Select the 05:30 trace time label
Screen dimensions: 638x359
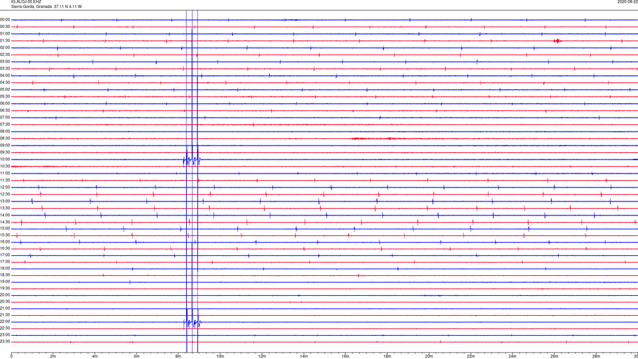tap(5, 96)
